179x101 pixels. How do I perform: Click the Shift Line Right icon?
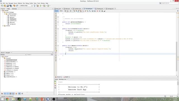click(x=95, y=11)
